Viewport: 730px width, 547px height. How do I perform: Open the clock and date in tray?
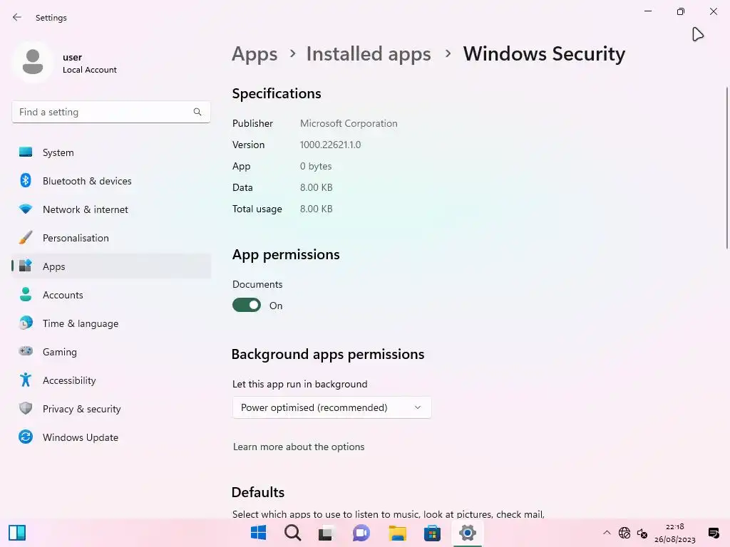(674, 533)
